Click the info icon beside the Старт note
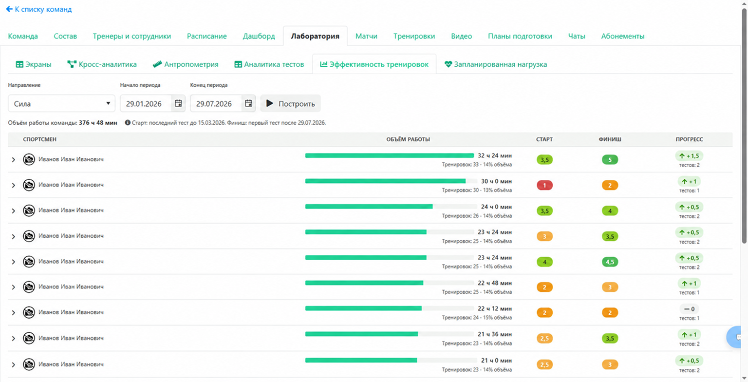 pyautogui.click(x=128, y=123)
